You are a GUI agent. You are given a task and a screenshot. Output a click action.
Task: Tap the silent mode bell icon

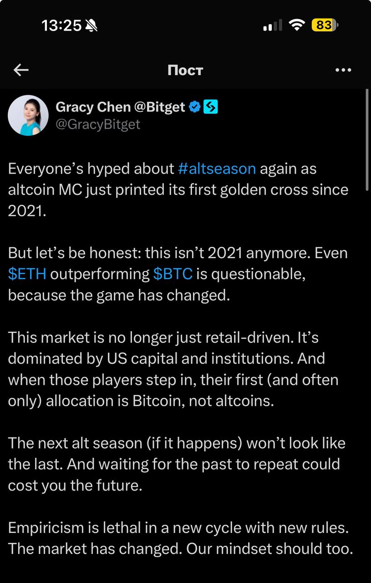(x=91, y=26)
